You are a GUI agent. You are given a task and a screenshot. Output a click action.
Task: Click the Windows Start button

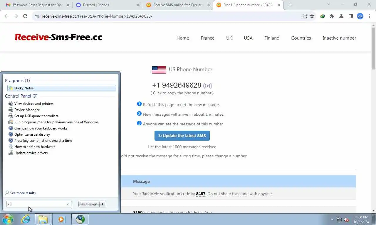pyautogui.click(x=8, y=219)
